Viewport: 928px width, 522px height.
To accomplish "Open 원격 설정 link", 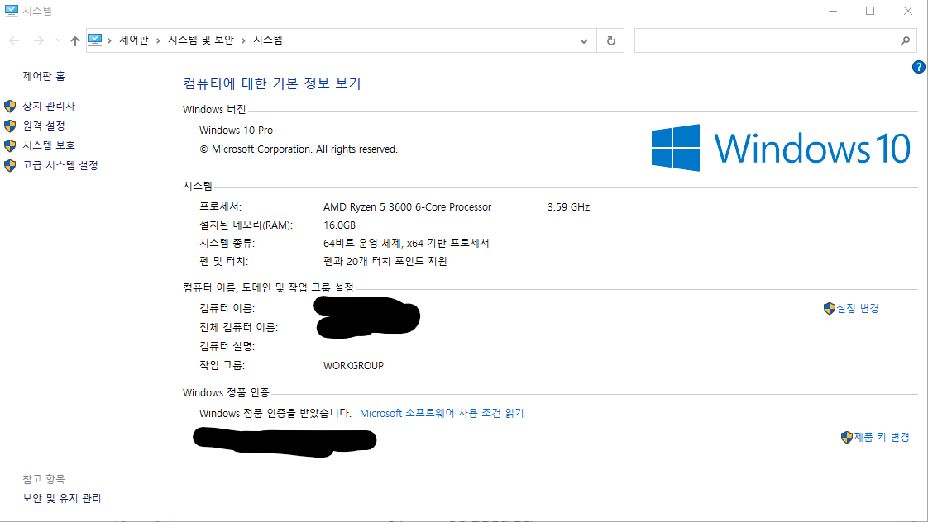I will (x=44, y=126).
